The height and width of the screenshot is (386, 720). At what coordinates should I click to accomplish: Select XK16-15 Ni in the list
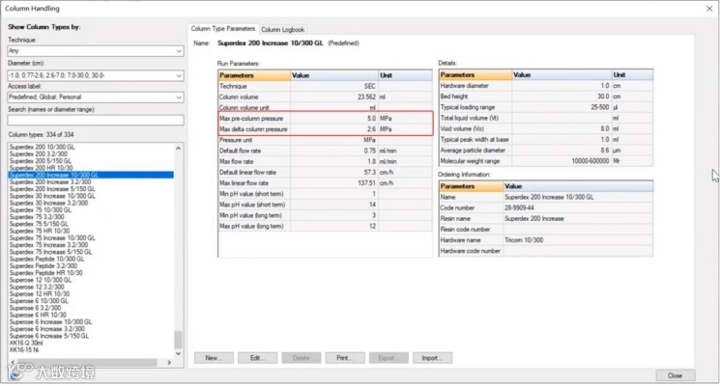click(24, 349)
